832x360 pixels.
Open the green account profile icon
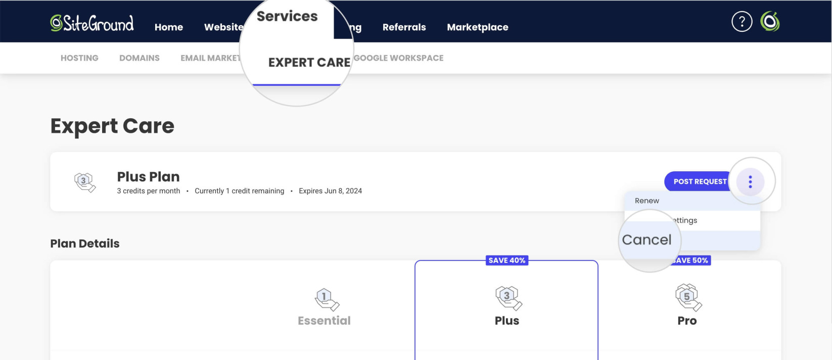tap(770, 22)
